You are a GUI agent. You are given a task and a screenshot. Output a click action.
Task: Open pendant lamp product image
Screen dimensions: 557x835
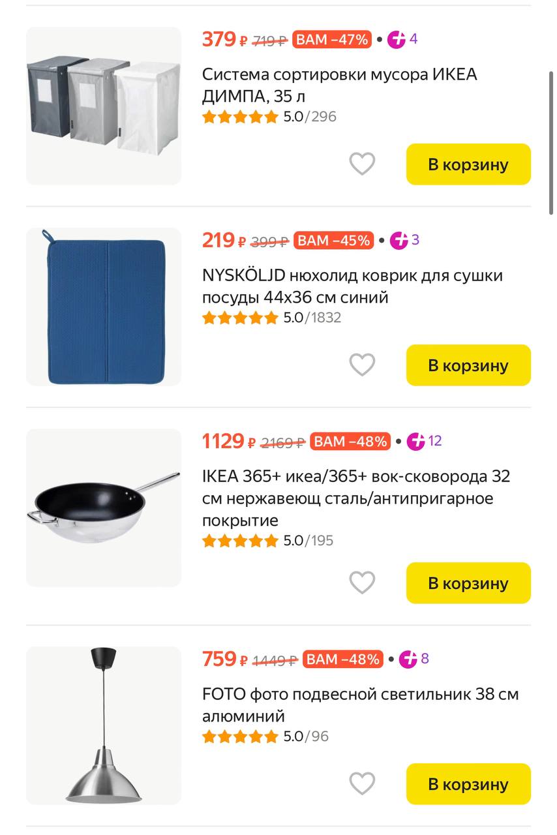pyautogui.click(x=104, y=725)
